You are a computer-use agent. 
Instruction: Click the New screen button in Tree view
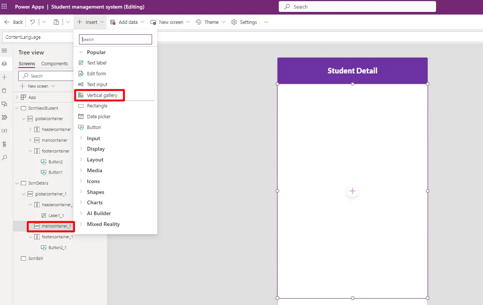(37, 86)
